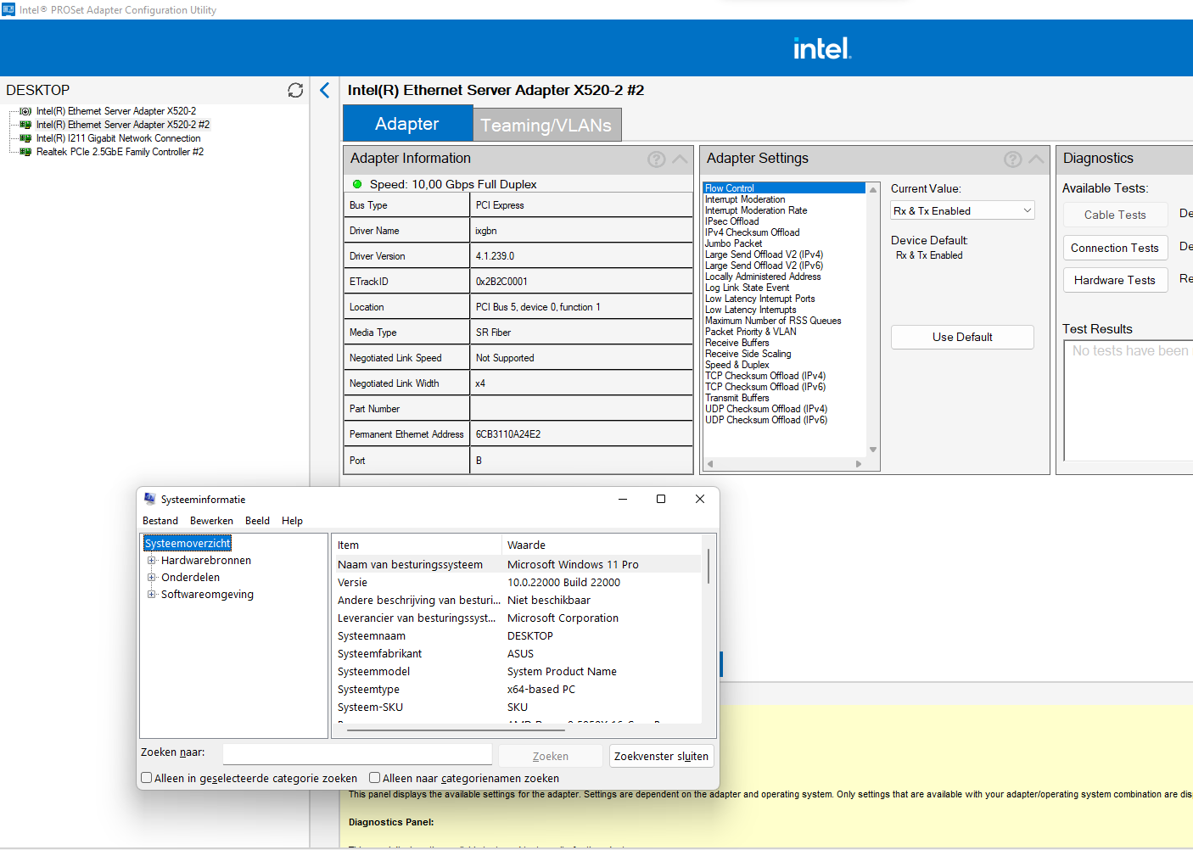Select UDP Checksum Offload (IPv6)
This screenshot has width=1193, height=850.
765,420
